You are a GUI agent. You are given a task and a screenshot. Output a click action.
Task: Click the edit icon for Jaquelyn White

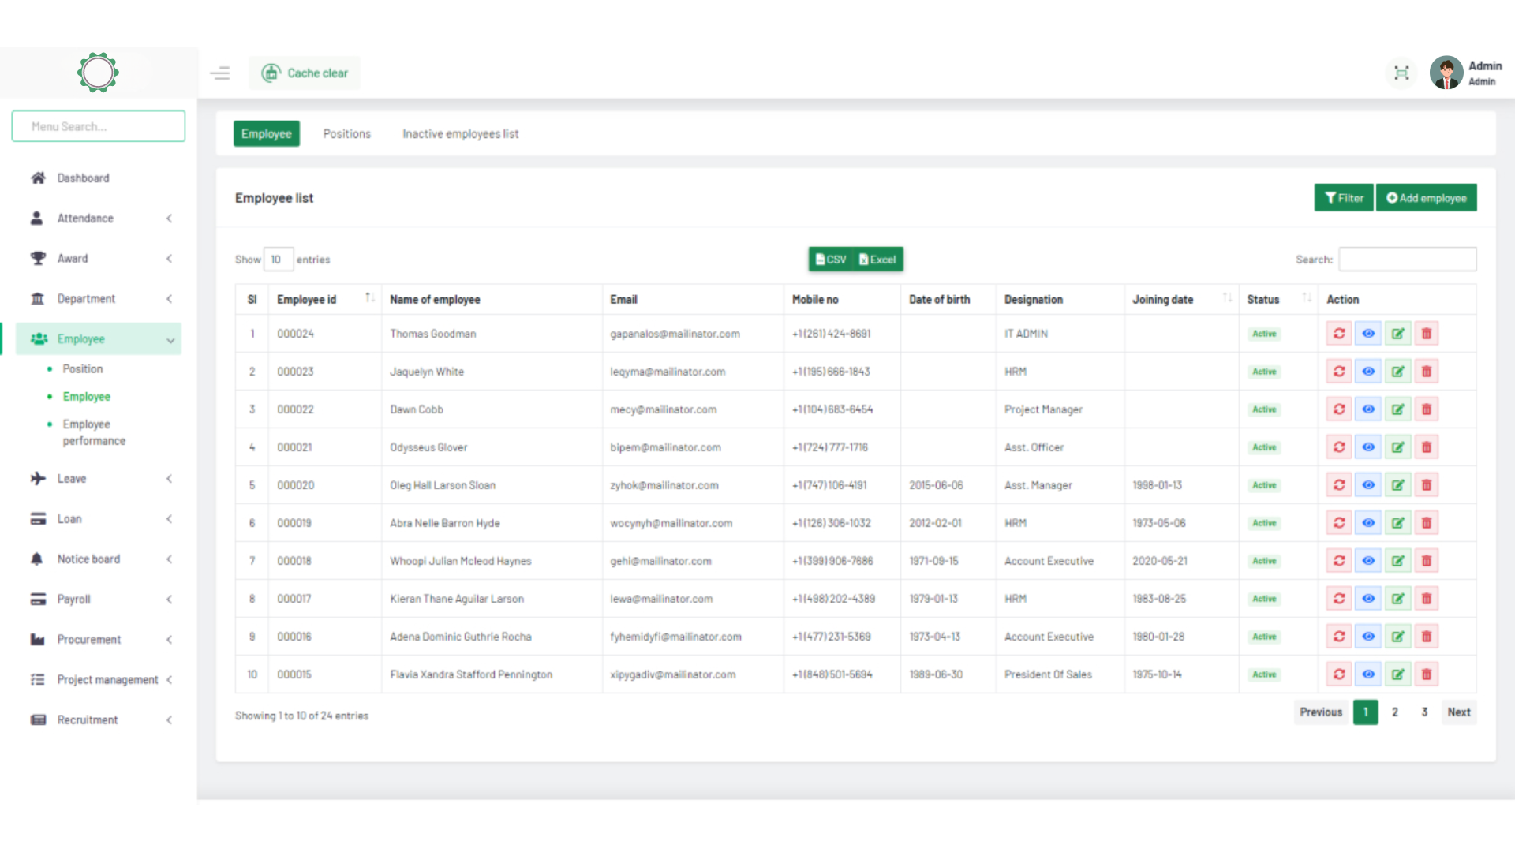point(1397,372)
